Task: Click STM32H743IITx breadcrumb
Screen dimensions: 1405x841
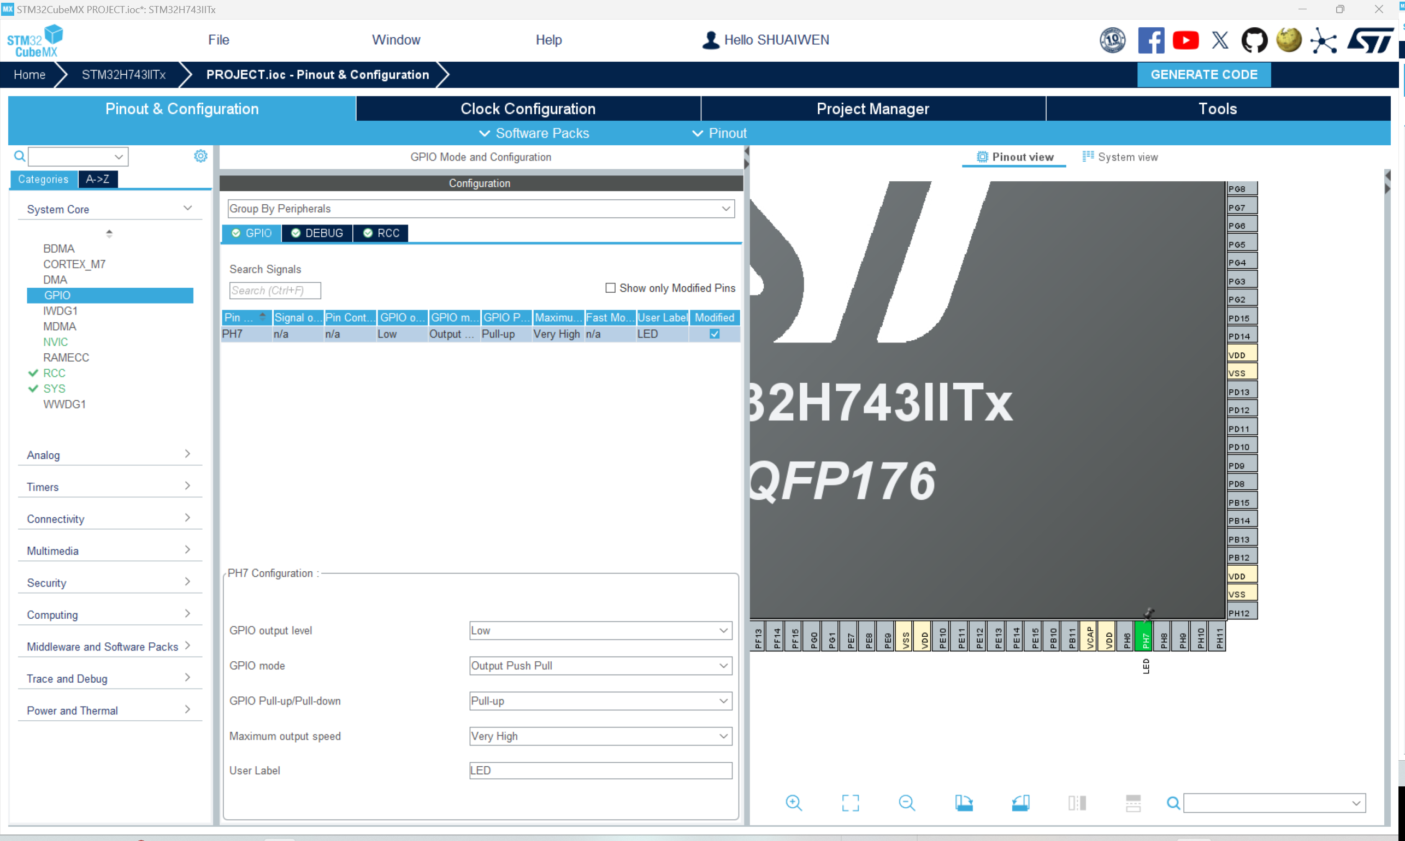Action: 123,75
